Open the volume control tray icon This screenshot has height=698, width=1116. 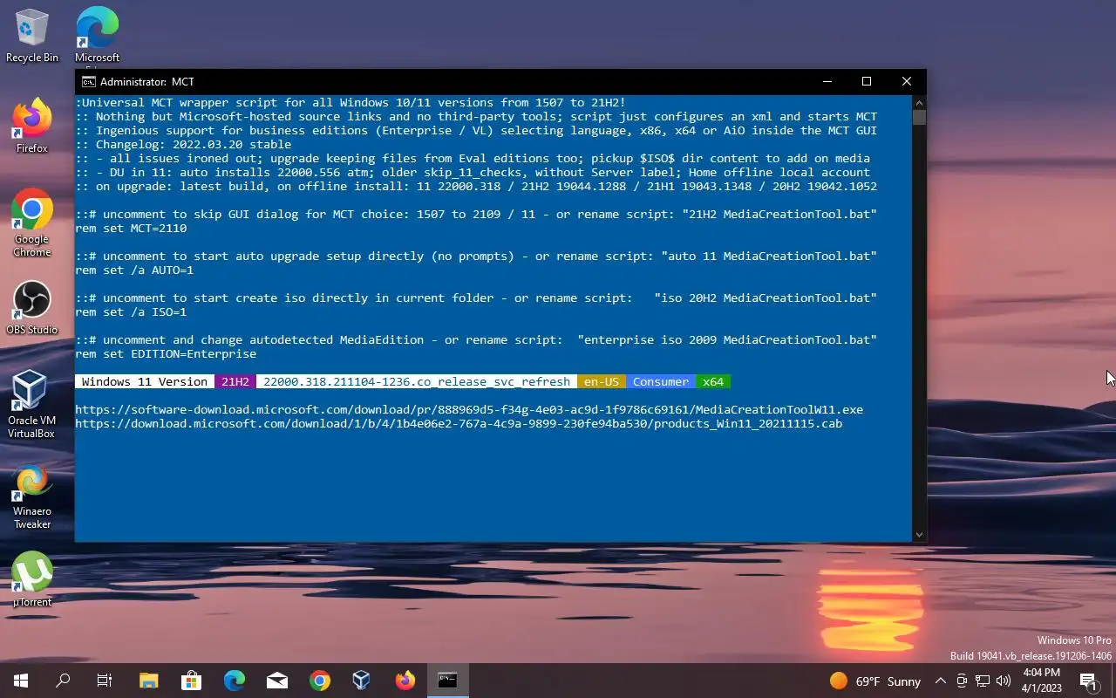click(x=1004, y=681)
